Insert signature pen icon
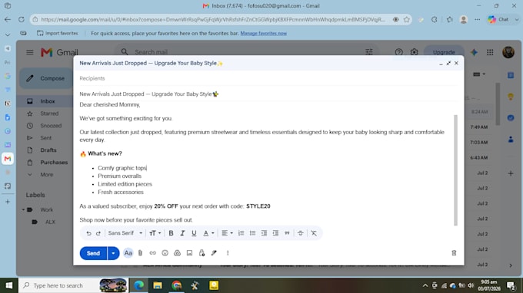Image resolution: width=523 pixels, height=293 pixels. [214, 253]
